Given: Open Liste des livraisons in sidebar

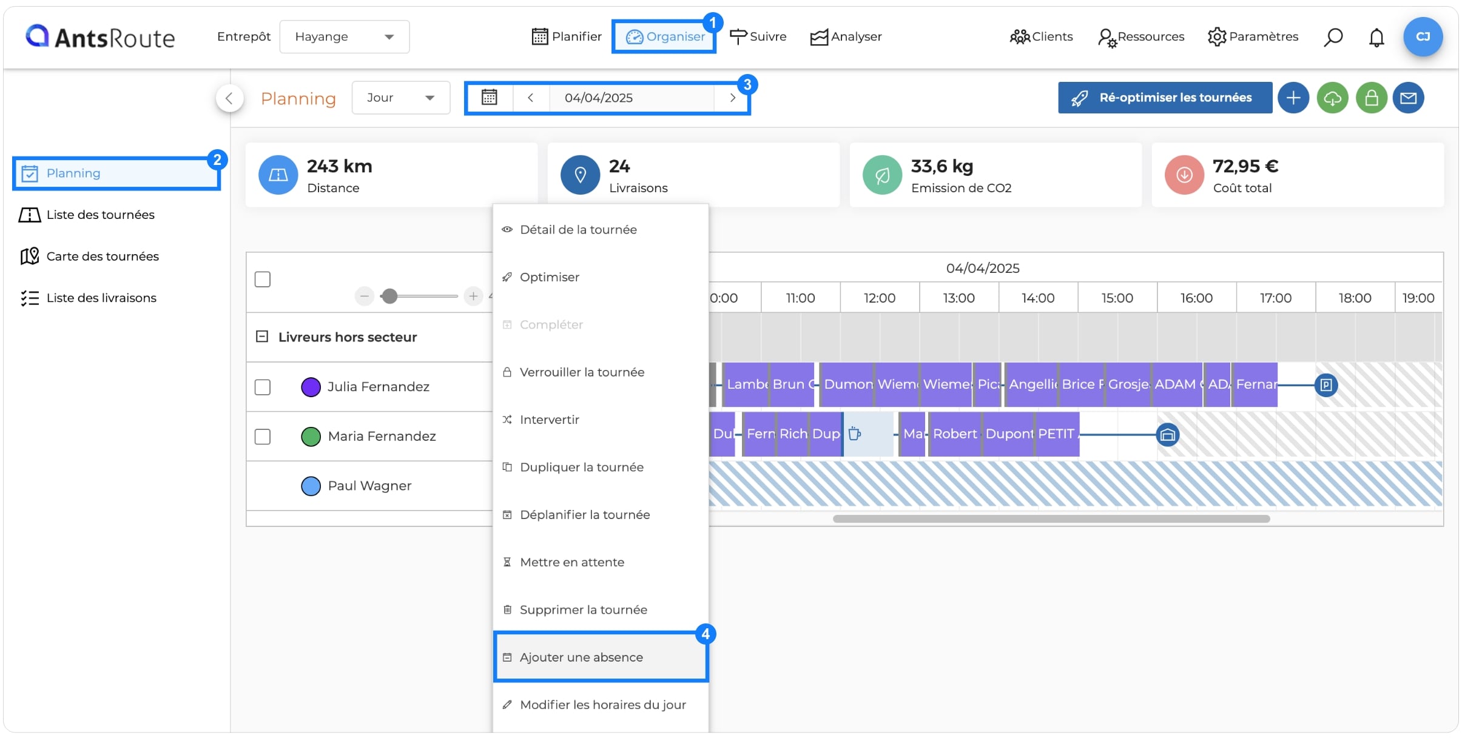Looking at the screenshot, I should [x=89, y=298].
